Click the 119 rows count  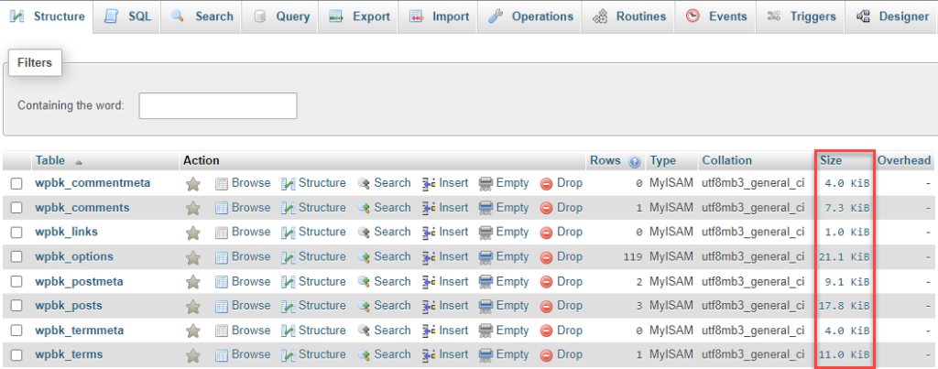[x=632, y=257]
